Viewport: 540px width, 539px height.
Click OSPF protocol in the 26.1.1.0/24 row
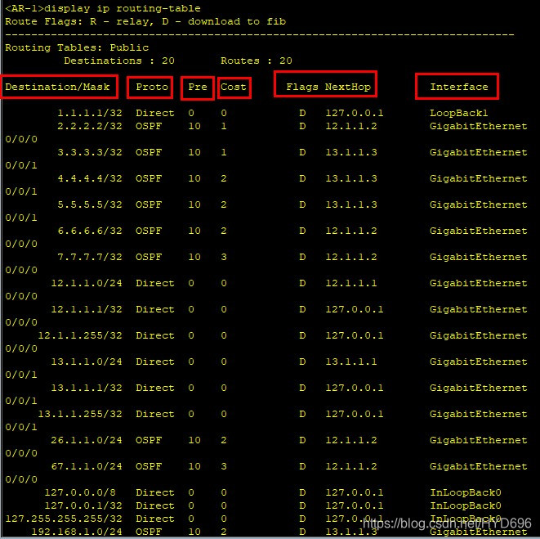(x=149, y=440)
